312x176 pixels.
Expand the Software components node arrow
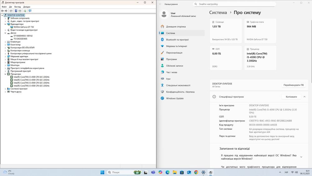[x=5, y=18]
